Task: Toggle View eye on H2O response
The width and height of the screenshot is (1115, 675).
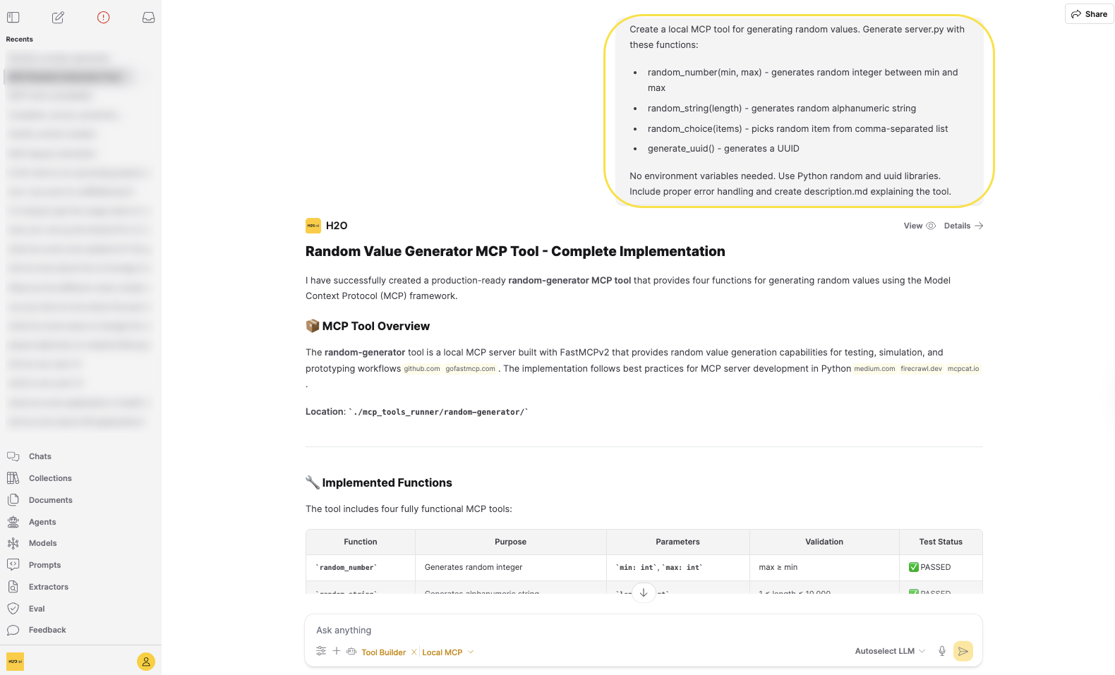Action: click(920, 226)
